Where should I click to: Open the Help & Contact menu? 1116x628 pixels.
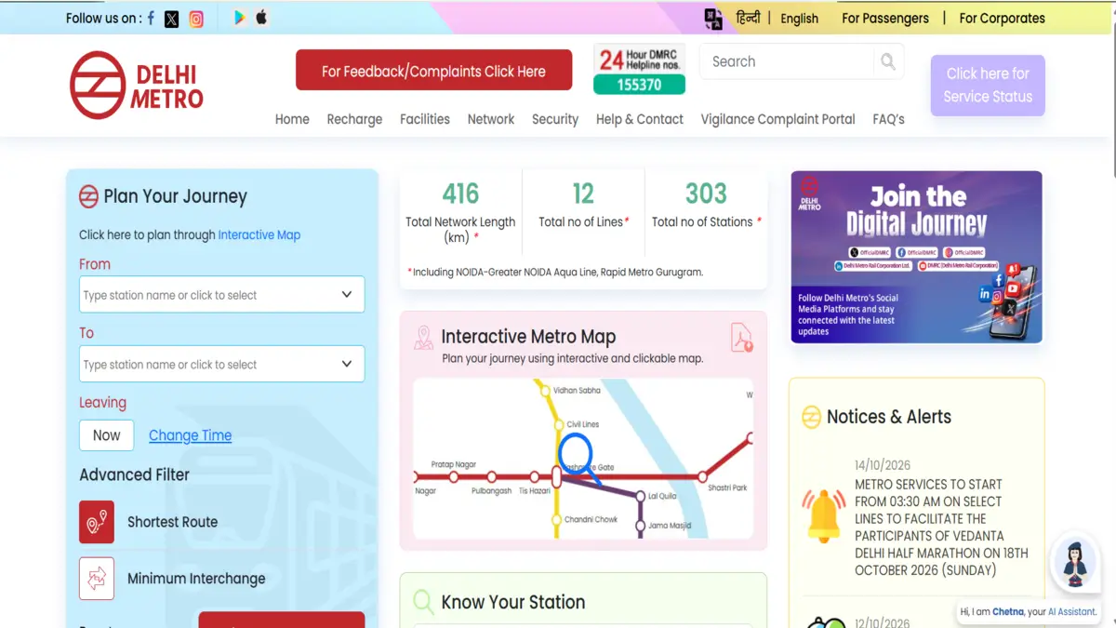click(640, 119)
